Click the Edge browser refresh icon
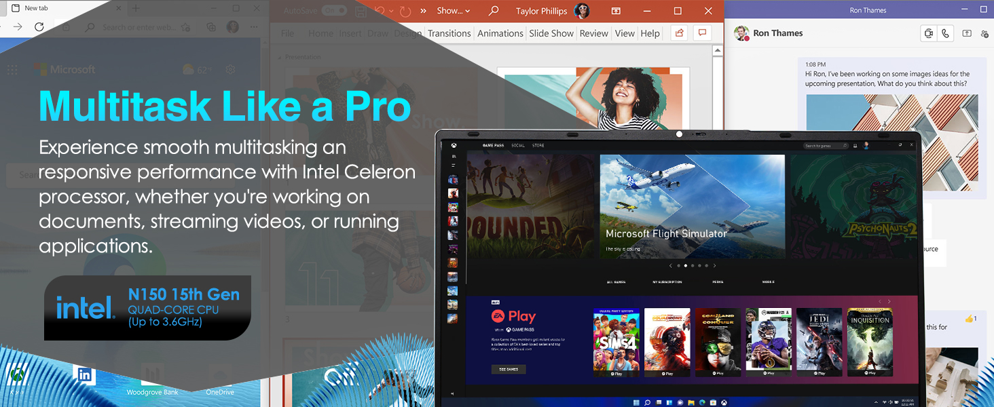The image size is (994, 407). (x=39, y=27)
